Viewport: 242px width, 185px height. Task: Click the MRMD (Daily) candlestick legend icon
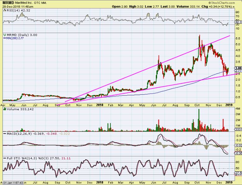pos(5,35)
